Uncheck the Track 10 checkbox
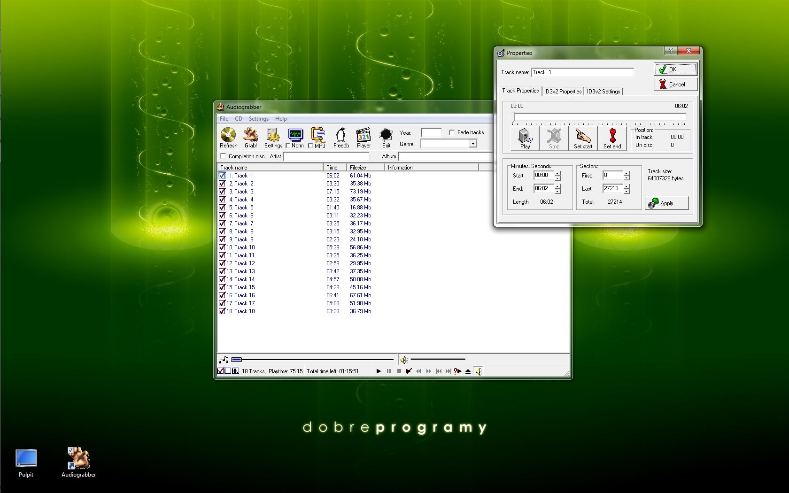 [222, 247]
